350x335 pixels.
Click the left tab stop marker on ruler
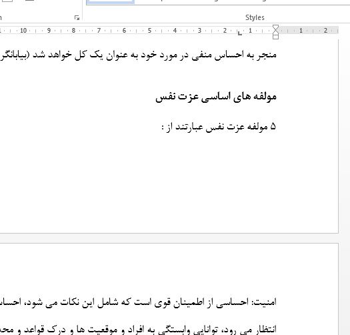pyautogui.click(x=240, y=33)
